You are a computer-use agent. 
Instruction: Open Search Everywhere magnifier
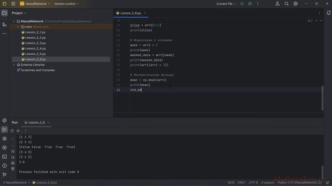[286, 4]
